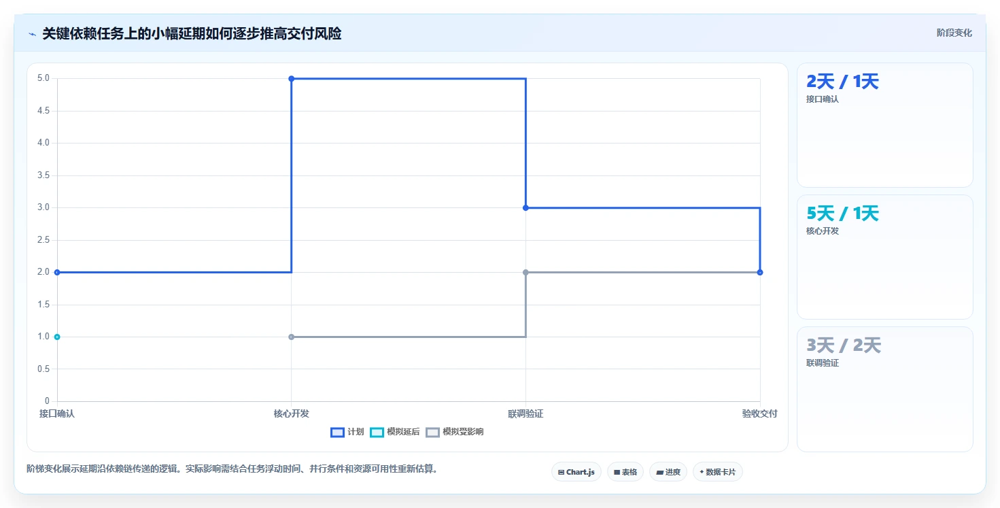Click the 表格 chip in the footer
The width and height of the screenshot is (1000, 508).
click(x=625, y=472)
